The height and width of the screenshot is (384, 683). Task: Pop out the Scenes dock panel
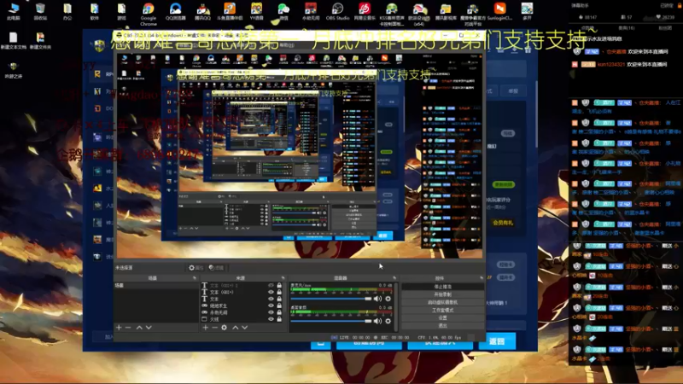coord(195,278)
